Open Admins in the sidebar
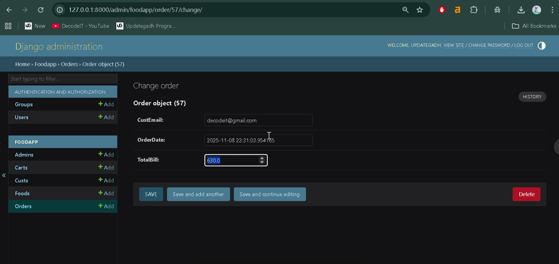 tap(24, 154)
